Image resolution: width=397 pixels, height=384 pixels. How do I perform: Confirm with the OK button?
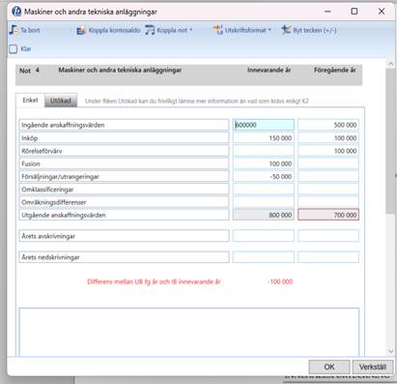(329, 367)
